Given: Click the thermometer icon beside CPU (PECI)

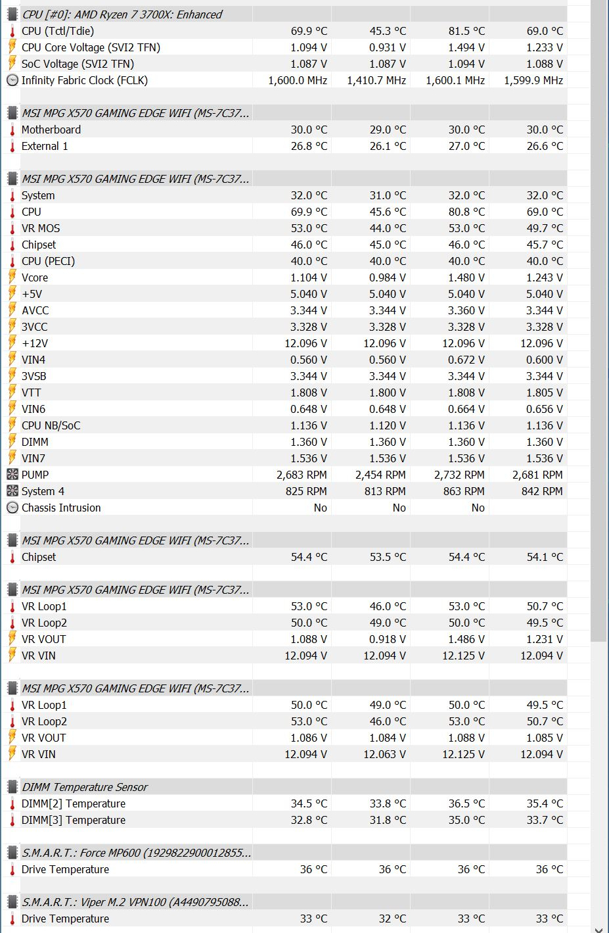Looking at the screenshot, I should tap(12, 261).
